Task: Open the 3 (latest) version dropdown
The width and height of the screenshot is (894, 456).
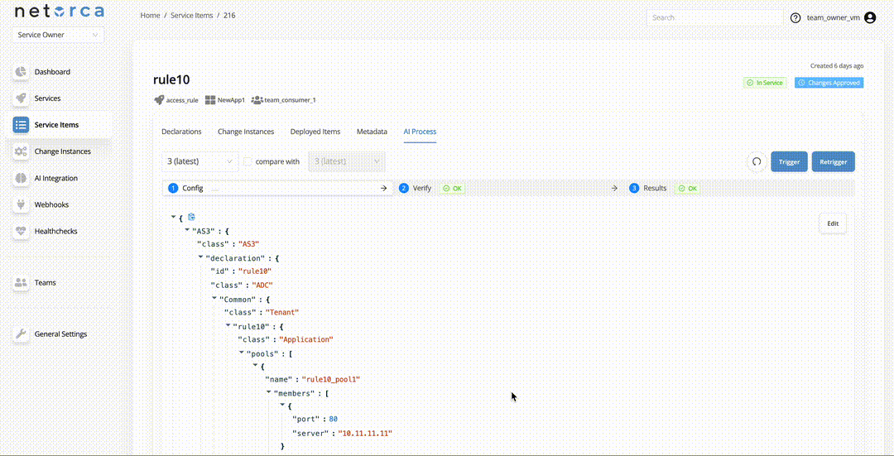Action: tap(199, 161)
